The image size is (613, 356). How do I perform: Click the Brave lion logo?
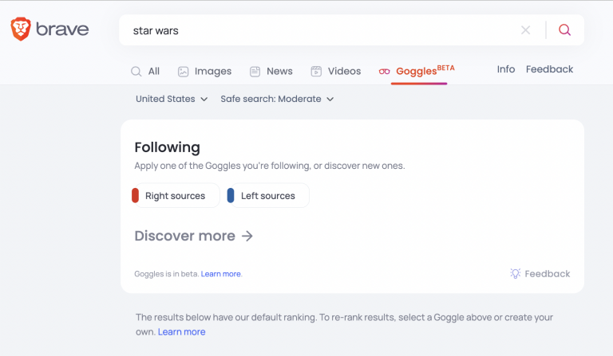[21, 30]
